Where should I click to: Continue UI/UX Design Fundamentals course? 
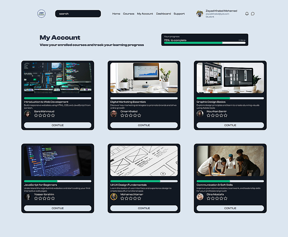pos(144,208)
